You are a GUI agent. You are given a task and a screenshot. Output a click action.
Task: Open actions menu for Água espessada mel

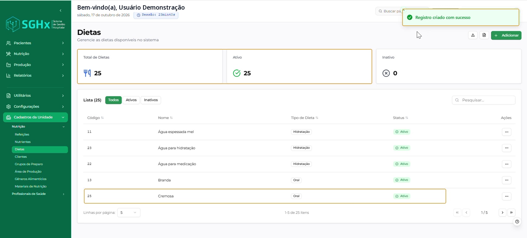507,132
